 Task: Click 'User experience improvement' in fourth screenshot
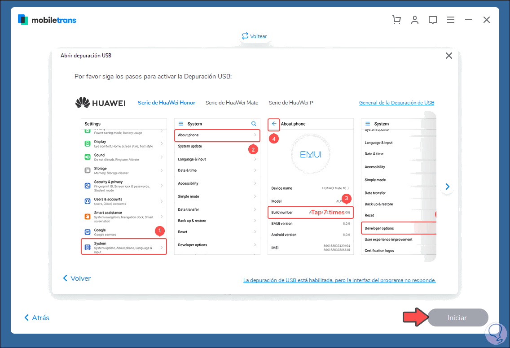[388, 239]
